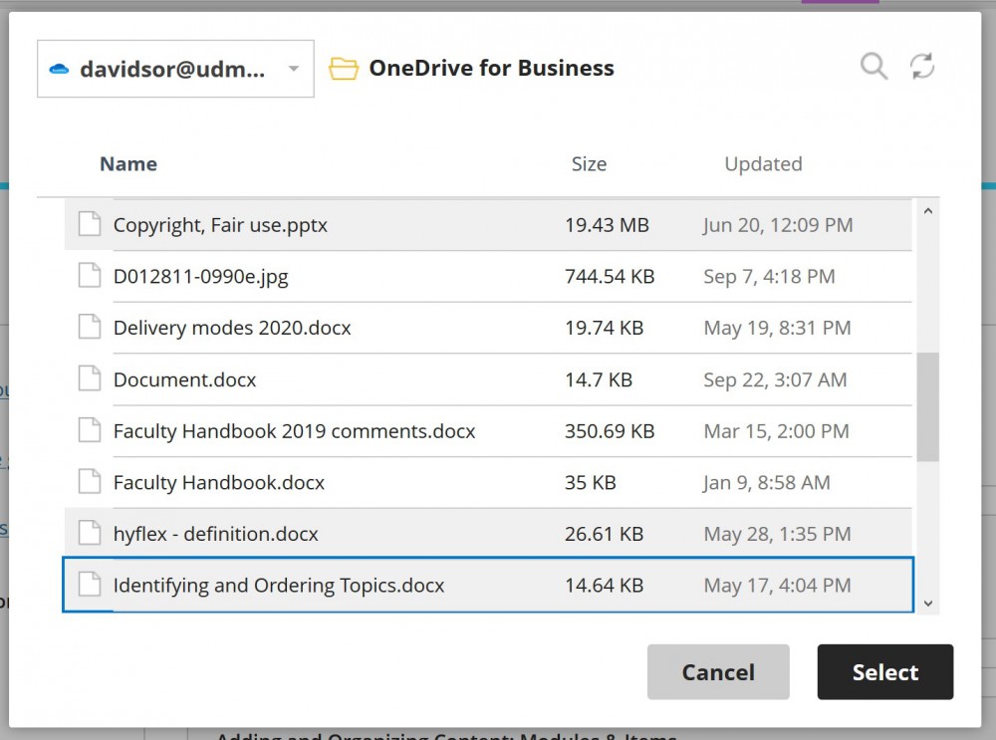Sort files by the Size column
Viewport: 996px width, 740px height.
(589, 163)
